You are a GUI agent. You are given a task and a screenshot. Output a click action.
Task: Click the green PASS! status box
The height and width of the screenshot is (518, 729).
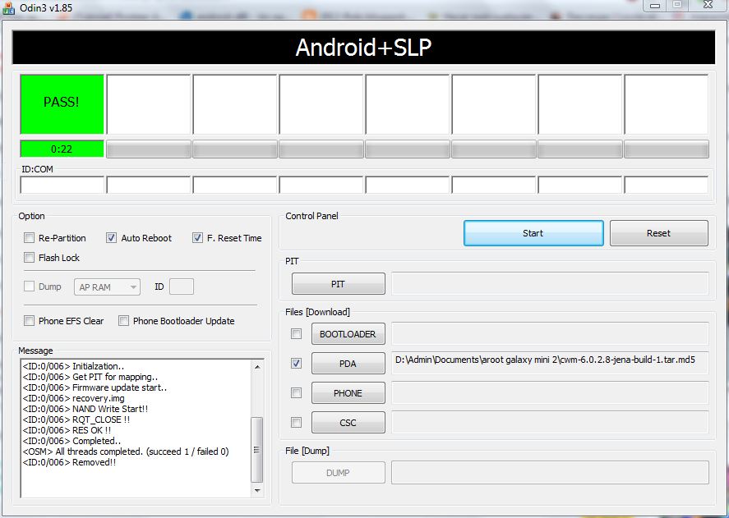pyautogui.click(x=62, y=104)
